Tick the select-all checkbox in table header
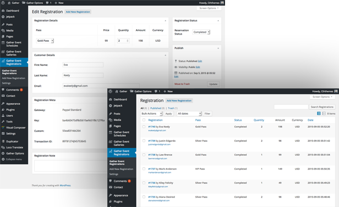The image size is (339, 207). tap(144, 120)
